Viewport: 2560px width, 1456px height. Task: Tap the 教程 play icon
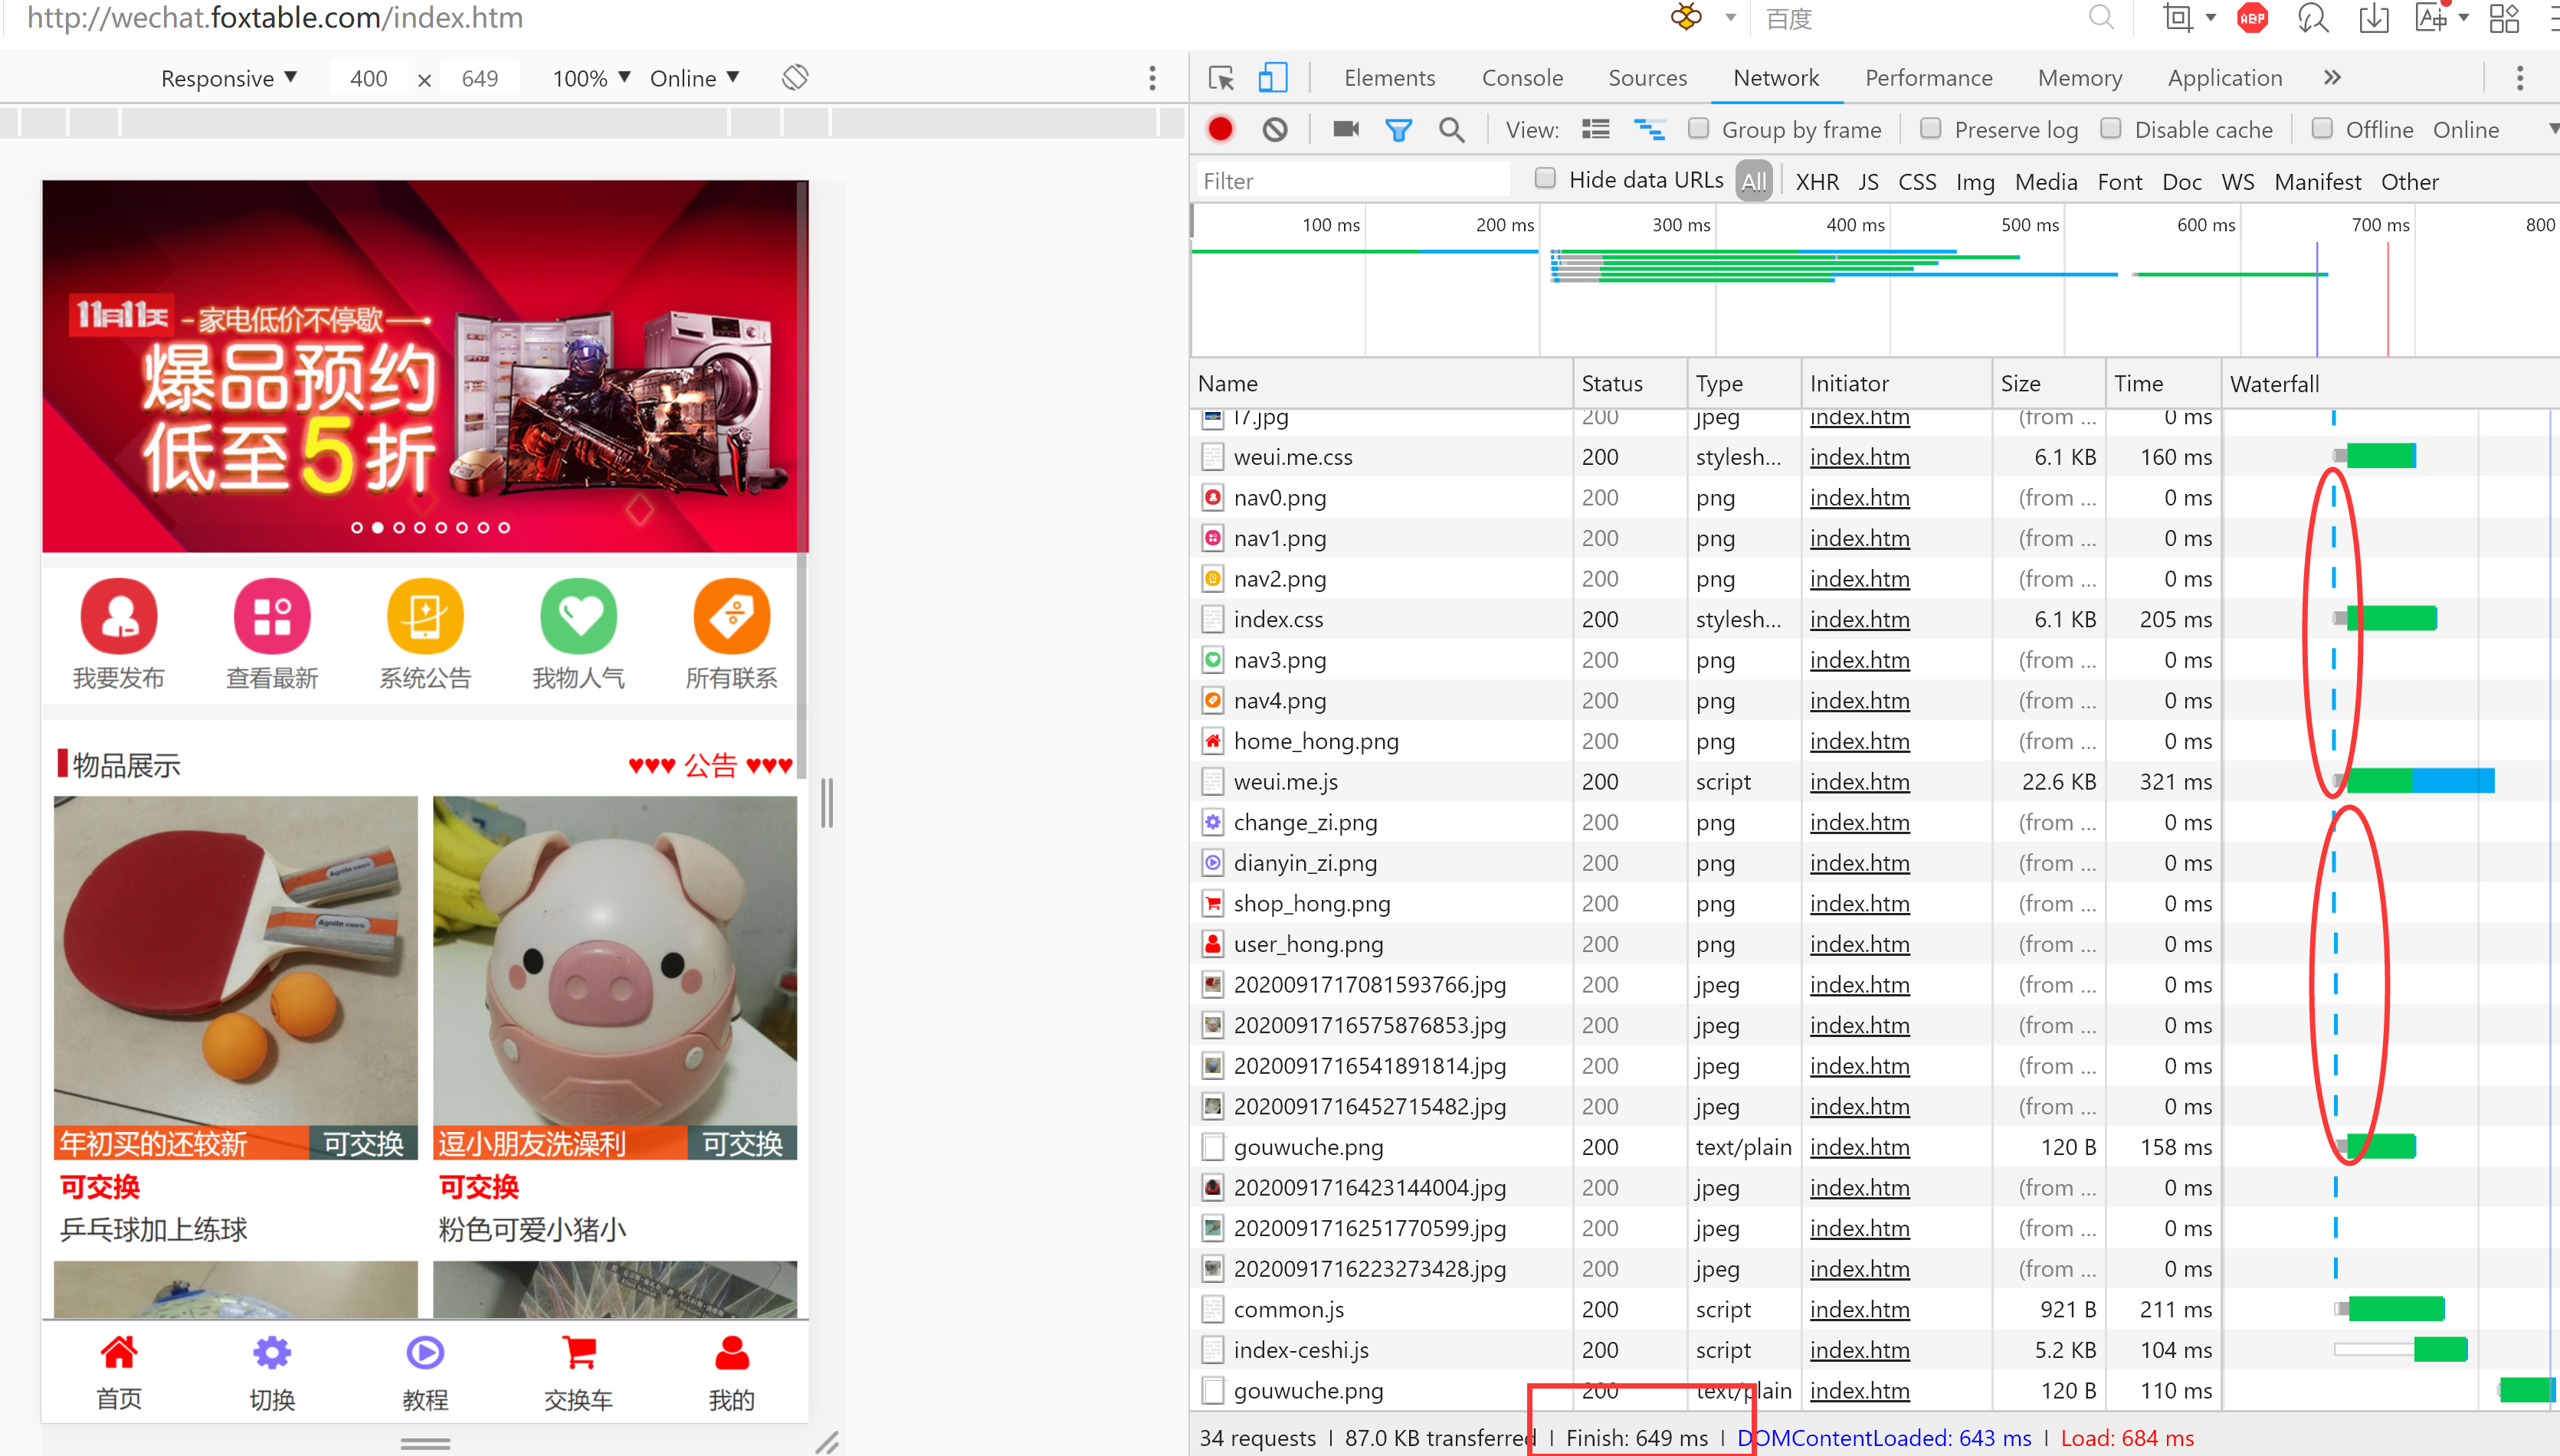tap(425, 1352)
